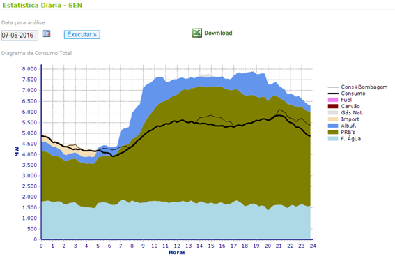Click the Fuel legend label
Screen dimensions: 395x261
tap(346, 100)
